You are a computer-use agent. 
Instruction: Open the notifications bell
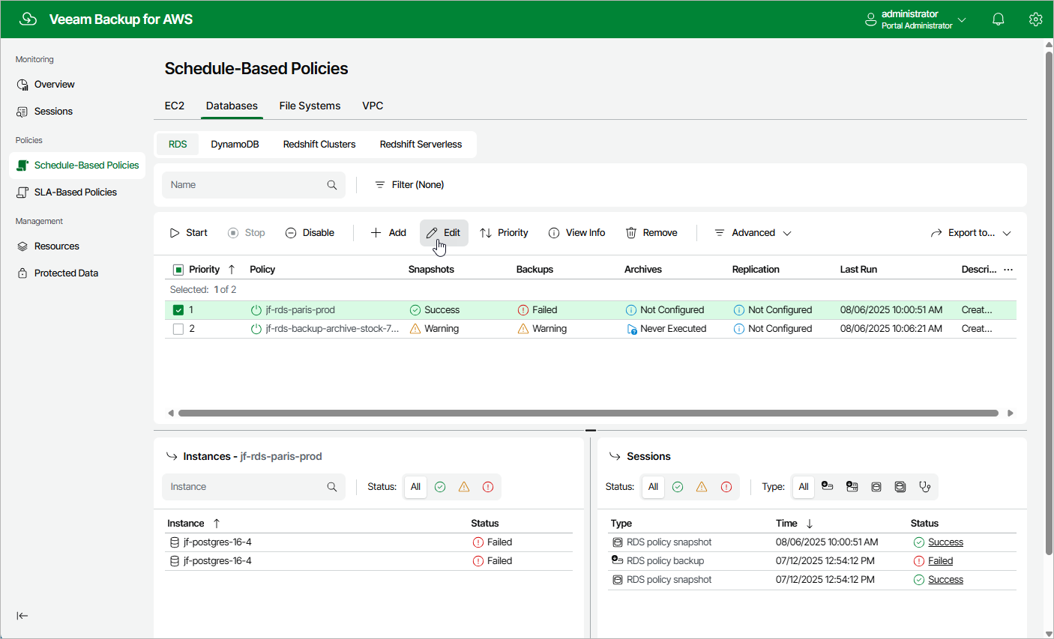pos(998,19)
